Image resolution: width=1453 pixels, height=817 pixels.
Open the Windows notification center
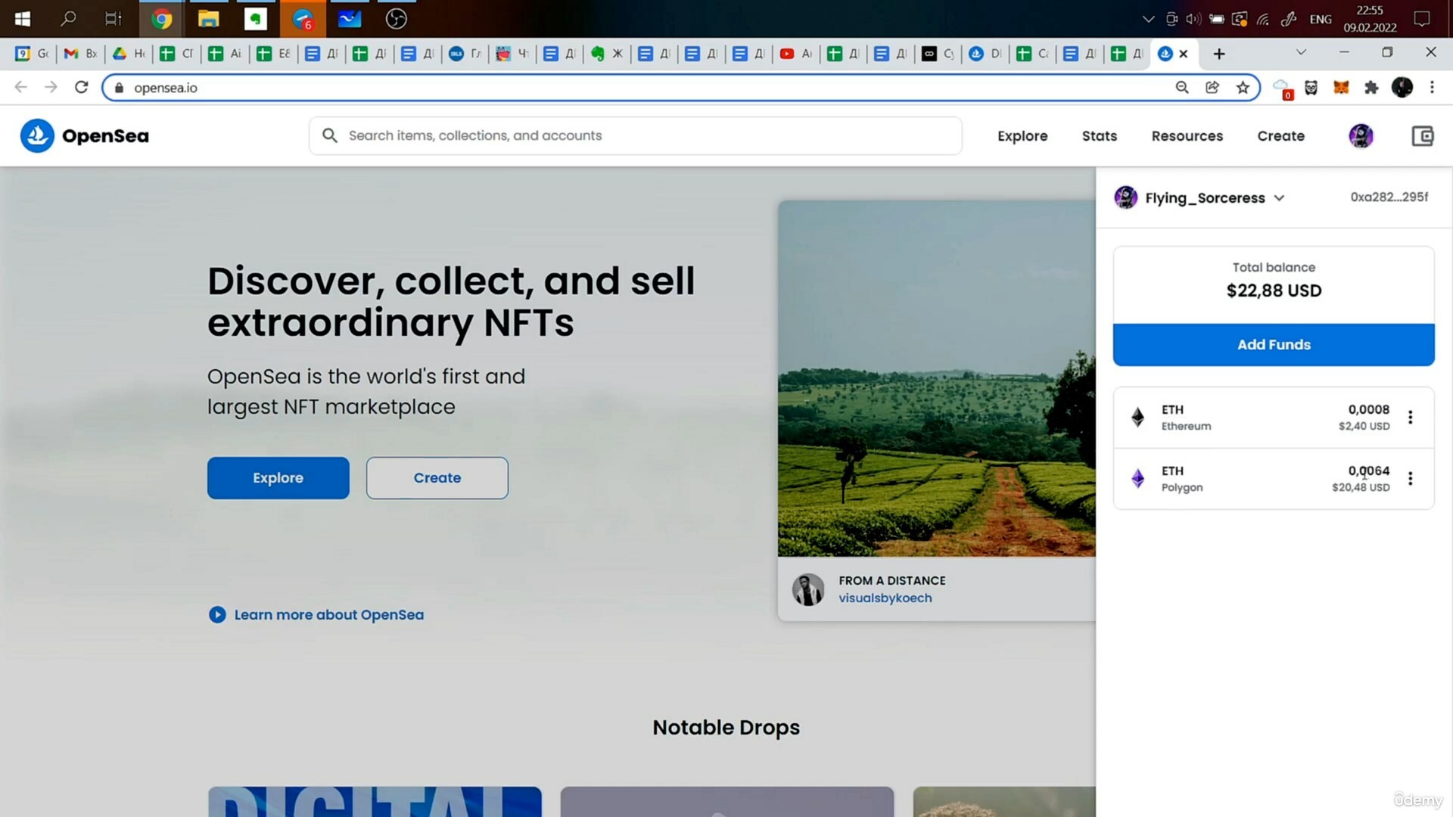1422,19
